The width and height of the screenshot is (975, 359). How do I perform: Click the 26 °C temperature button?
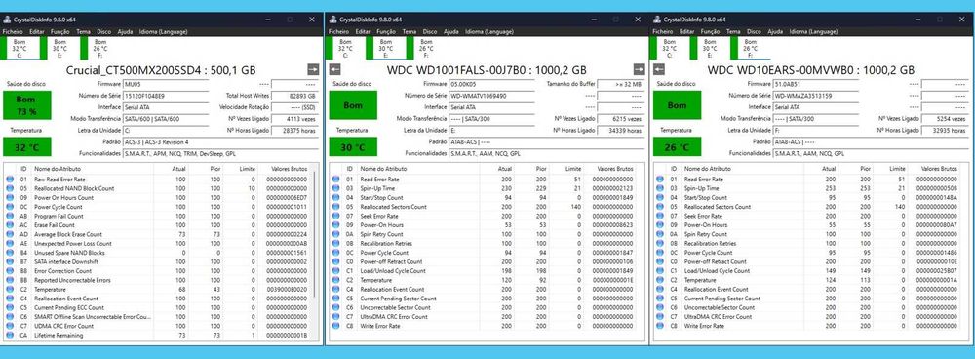(x=677, y=147)
